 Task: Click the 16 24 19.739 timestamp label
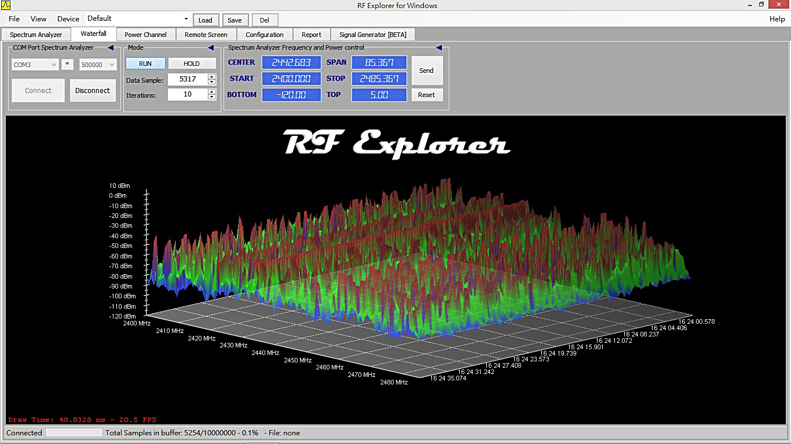tap(558, 353)
